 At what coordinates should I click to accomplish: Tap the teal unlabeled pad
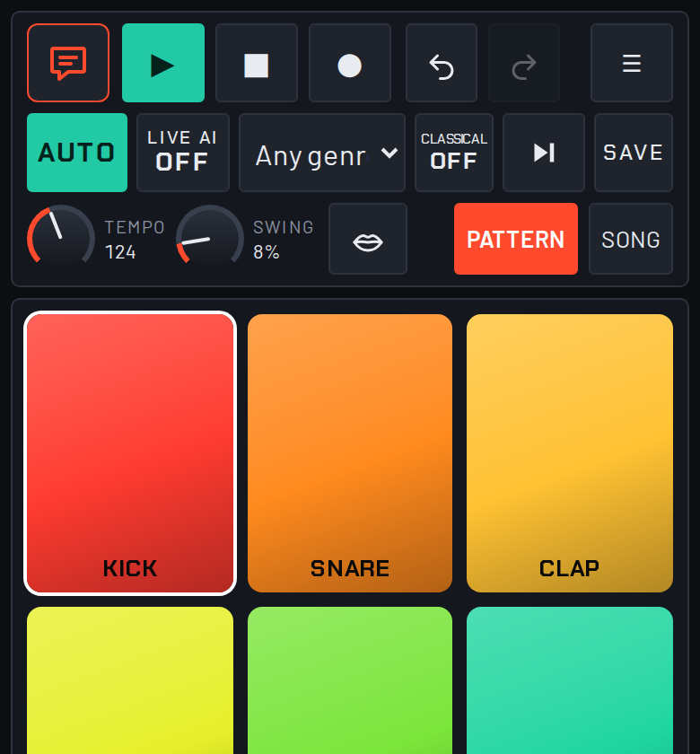point(570,680)
